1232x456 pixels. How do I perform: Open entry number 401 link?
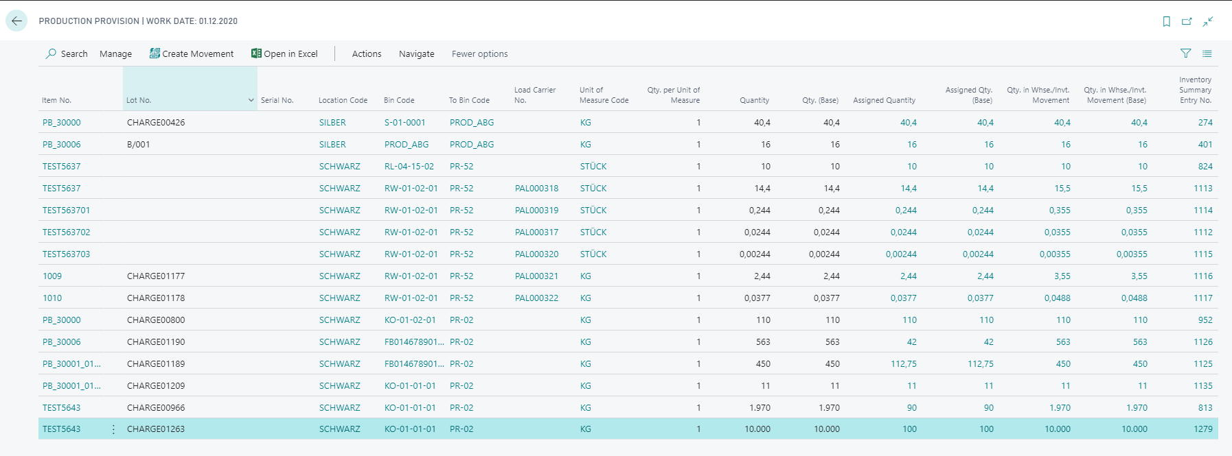[x=1205, y=145]
